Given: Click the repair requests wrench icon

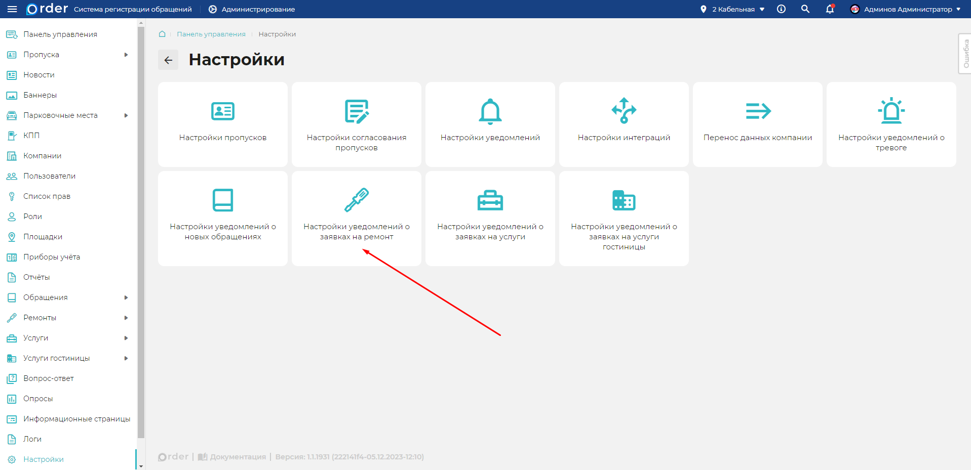Looking at the screenshot, I should [x=356, y=200].
